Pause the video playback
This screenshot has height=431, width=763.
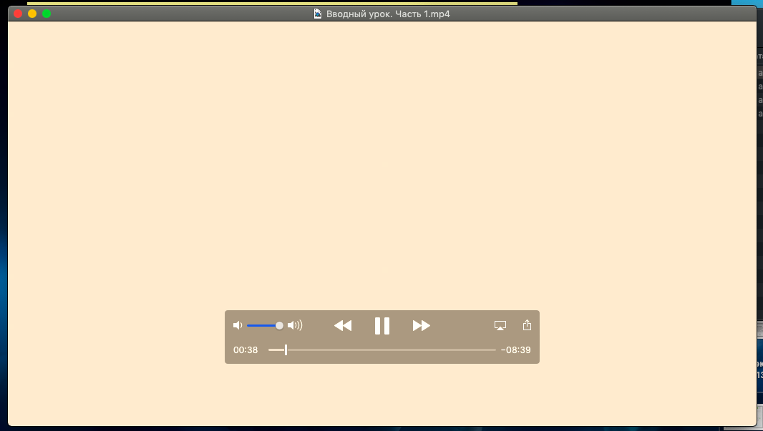click(382, 326)
